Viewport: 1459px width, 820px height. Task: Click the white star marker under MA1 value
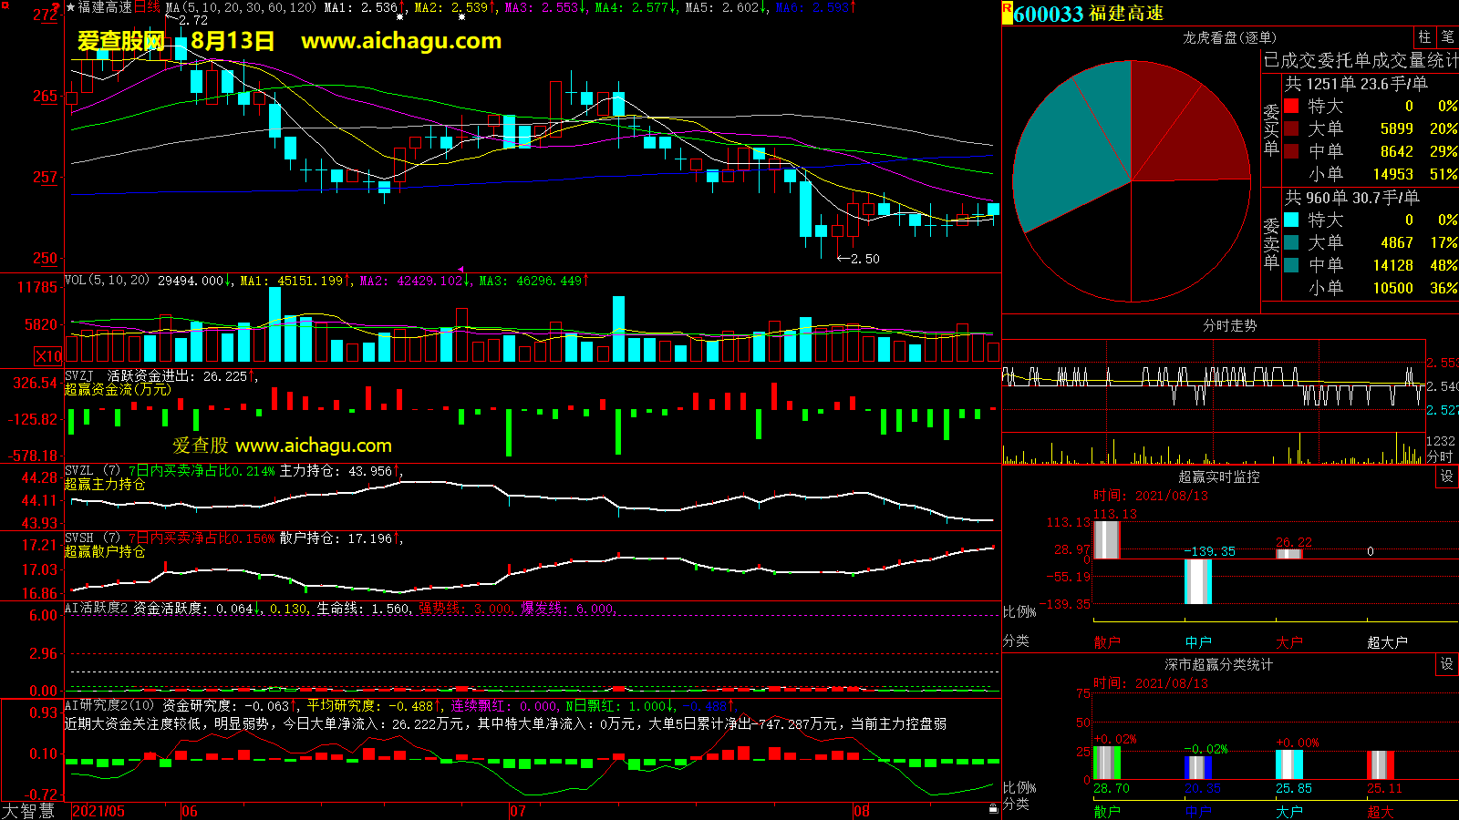399,17
